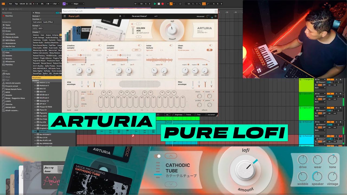Click the MPC sampler model button

(x=136, y=50)
